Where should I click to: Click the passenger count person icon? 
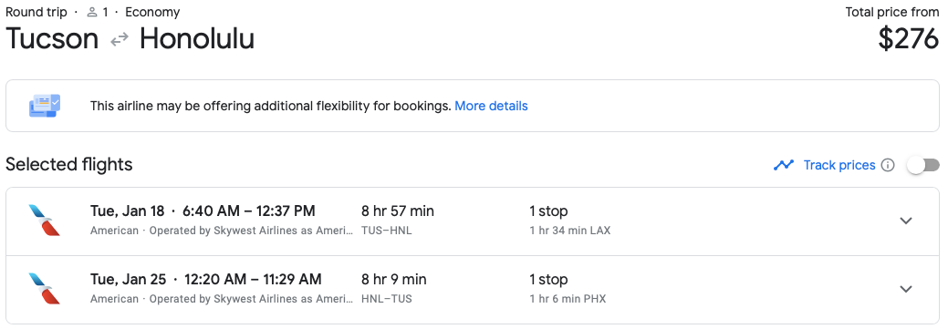click(x=92, y=12)
